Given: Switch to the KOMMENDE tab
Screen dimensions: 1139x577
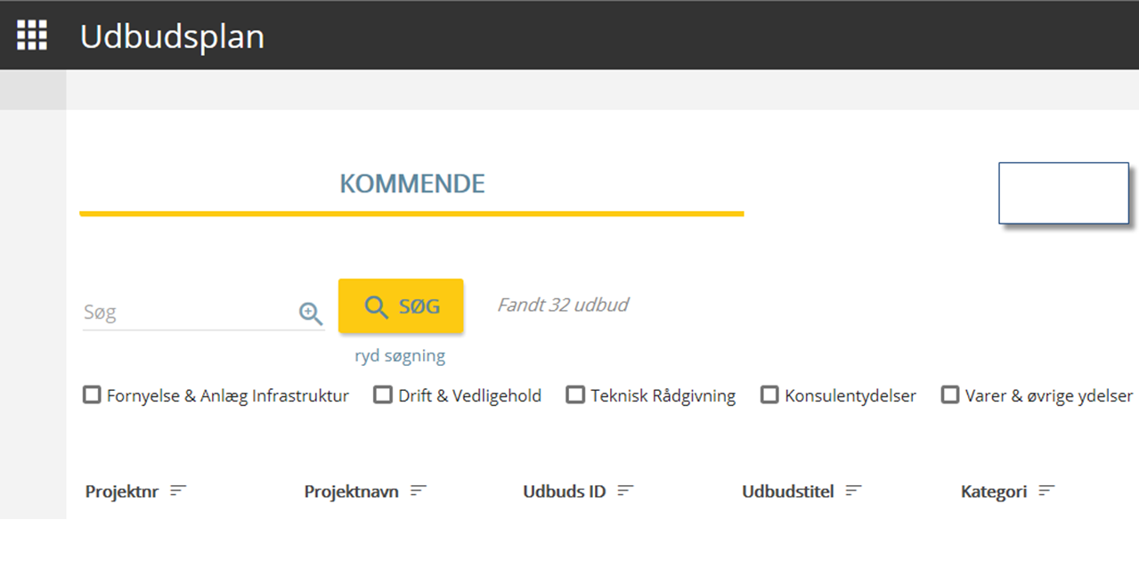Looking at the screenshot, I should 411,183.
